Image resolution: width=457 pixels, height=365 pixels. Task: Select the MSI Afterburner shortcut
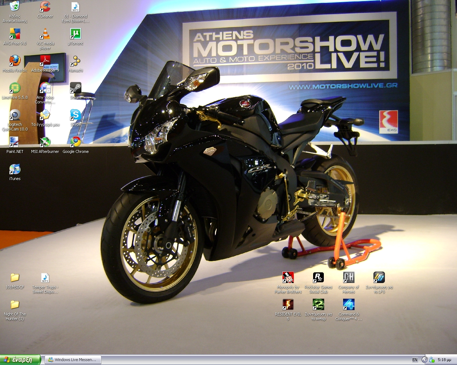click(45, 145)
